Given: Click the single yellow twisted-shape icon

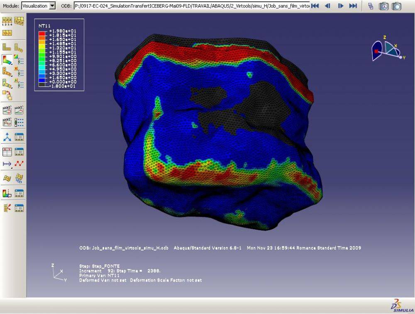Looking at the screenshot, I should click(x=7, y=178).
